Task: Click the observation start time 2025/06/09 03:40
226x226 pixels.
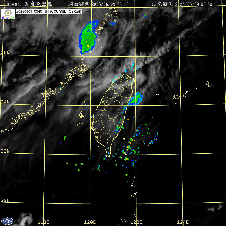Action: point(110,4)
